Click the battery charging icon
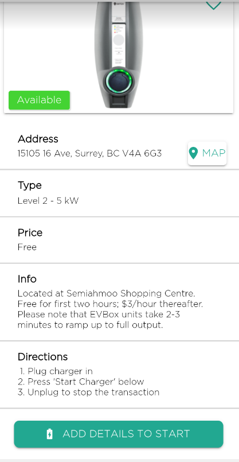This screenshot has width=239, height=462. coord(50,434)
